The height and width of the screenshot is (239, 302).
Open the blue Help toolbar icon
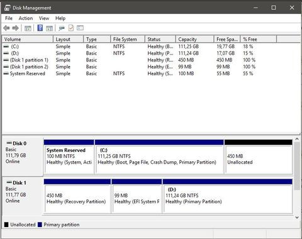tap(40, 28)
